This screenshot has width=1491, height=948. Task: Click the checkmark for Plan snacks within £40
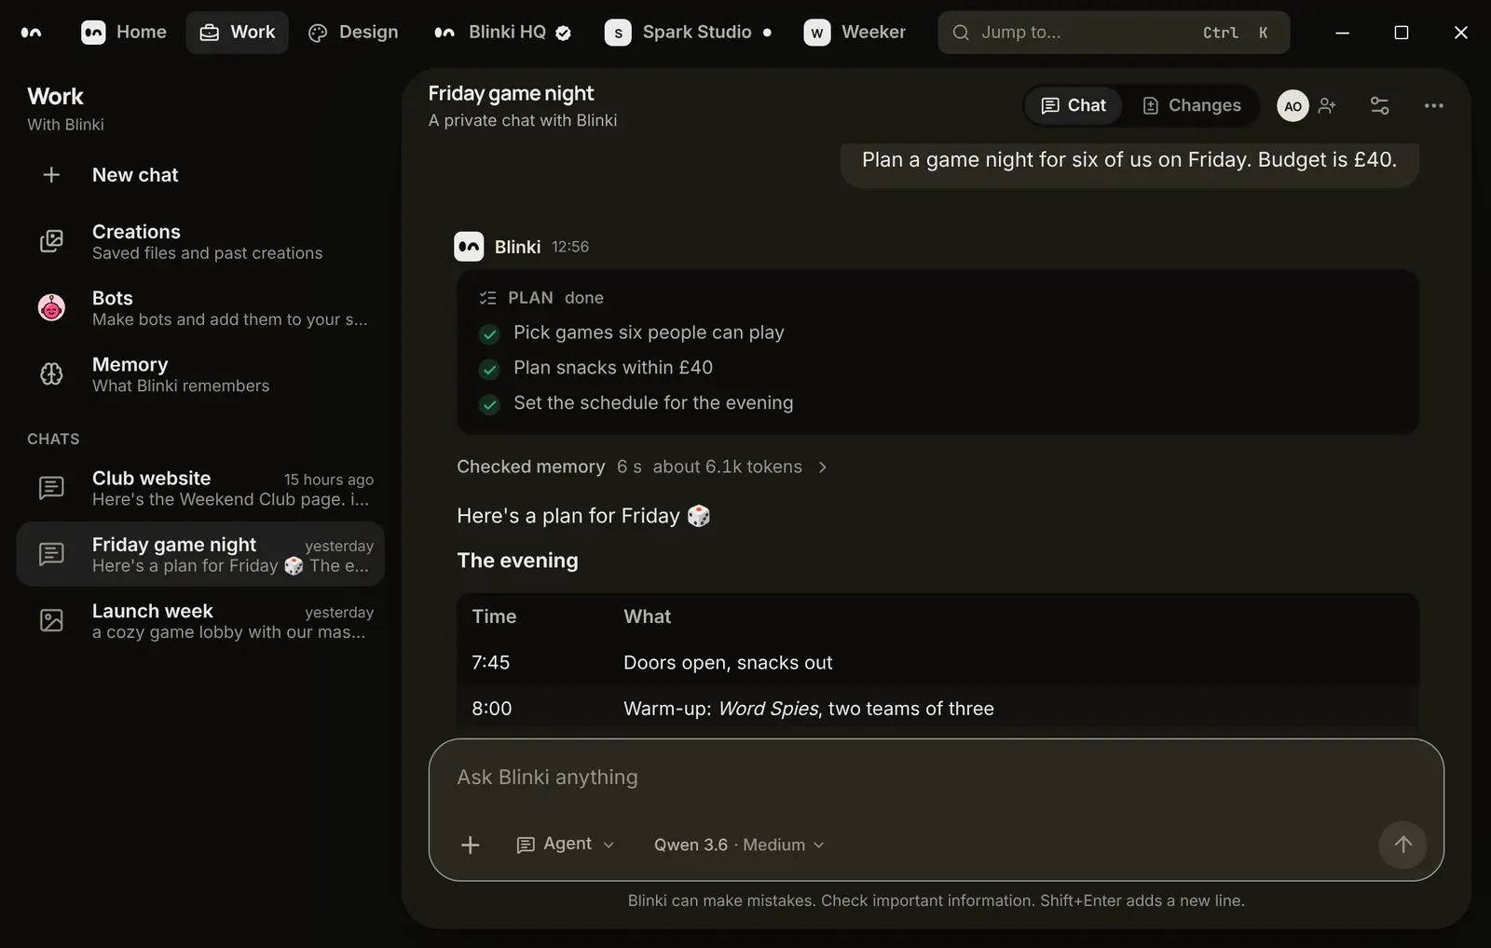(489, 370)
